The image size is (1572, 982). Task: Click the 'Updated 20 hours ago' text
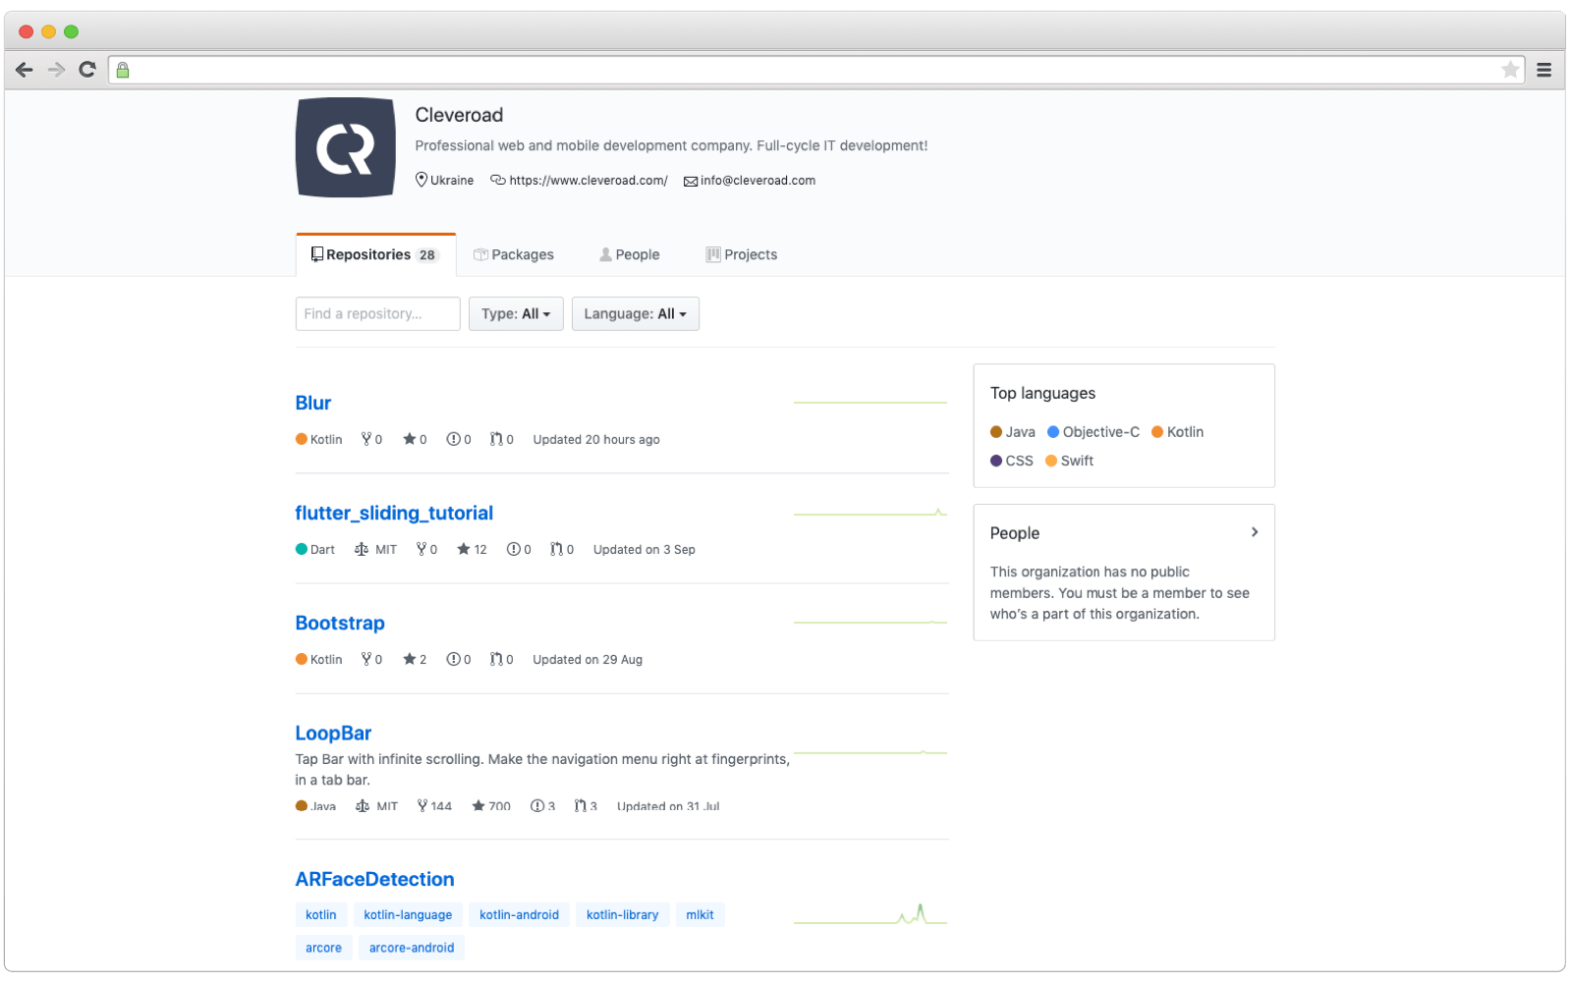596,439
